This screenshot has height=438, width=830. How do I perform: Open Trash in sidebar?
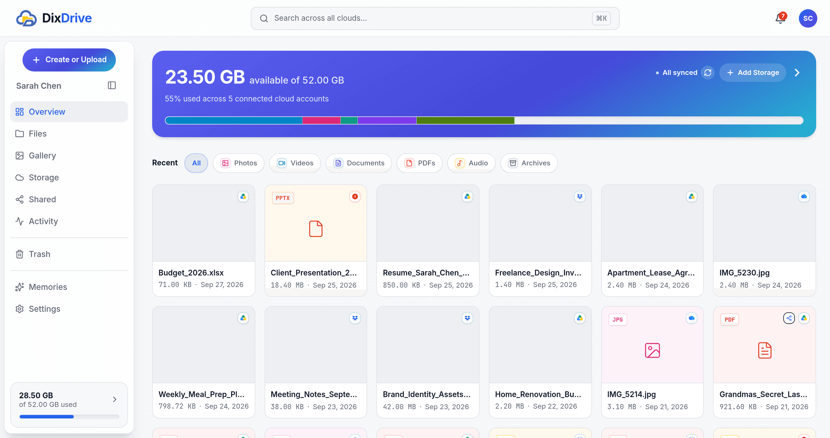coord(69,254)
